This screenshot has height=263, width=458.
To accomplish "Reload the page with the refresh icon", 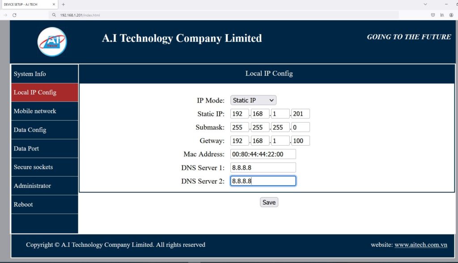I will tap(14, 15).
